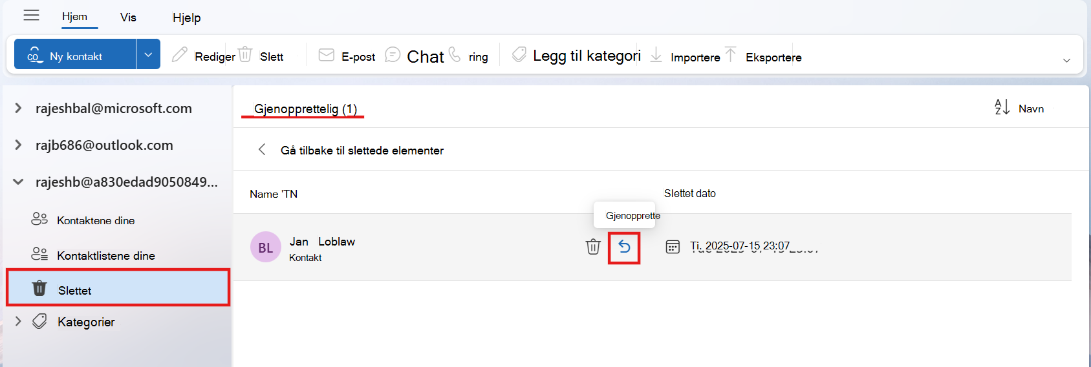Image resolution: width=1091 pixels, height=367 pixels.
Task: Go back via Gå tilbake til slettede elementer
Action: (362, 150)
